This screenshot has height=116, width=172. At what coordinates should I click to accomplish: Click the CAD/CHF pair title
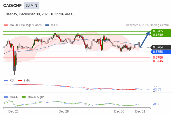pyautogui.click(x=13, y=6)
